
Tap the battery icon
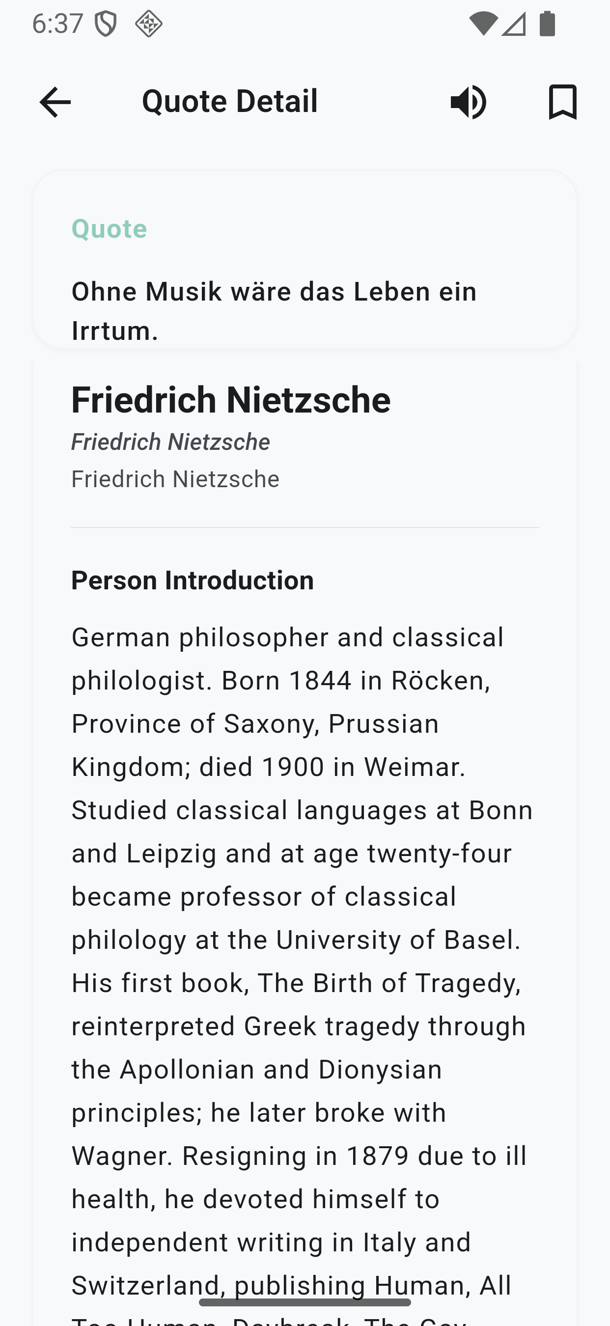[547, 24]
